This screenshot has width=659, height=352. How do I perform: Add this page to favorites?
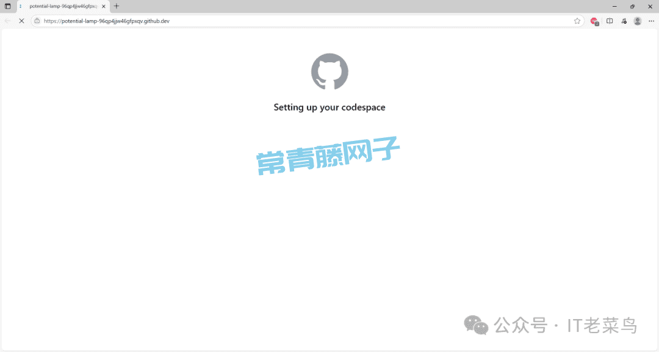(x=577, y=21)
